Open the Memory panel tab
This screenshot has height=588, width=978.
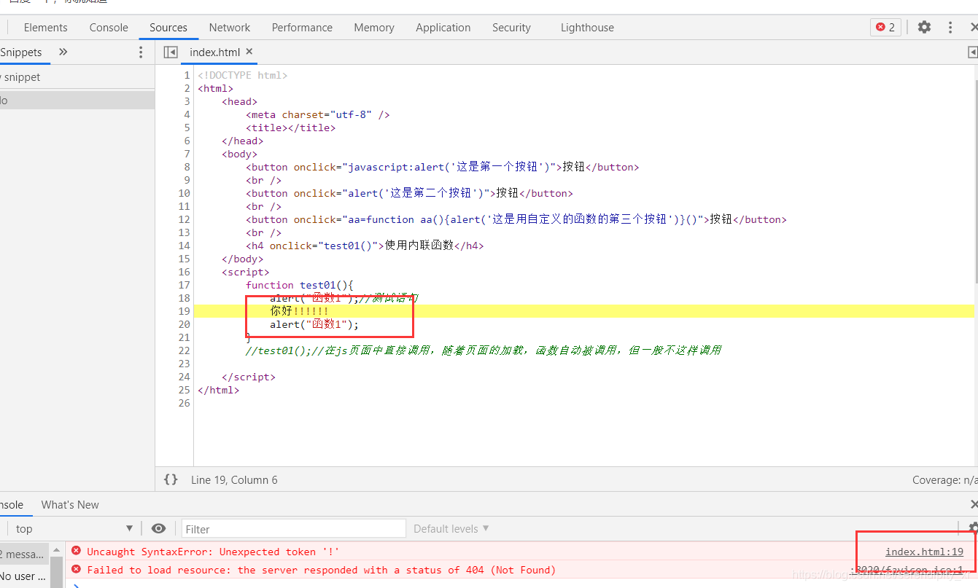pos(374,28)
